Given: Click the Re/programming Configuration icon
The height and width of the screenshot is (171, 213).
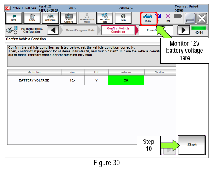Looking at the screenshot, I should point(12,30).
